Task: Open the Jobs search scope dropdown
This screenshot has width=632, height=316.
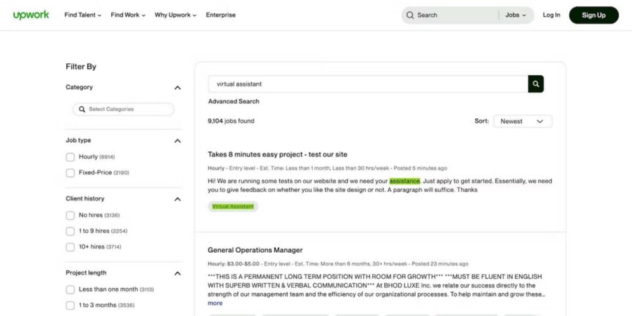Action: pyautogui.click(x=516, y=15)
